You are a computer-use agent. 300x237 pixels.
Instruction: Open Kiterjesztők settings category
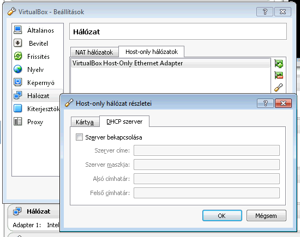click(37, 108)
